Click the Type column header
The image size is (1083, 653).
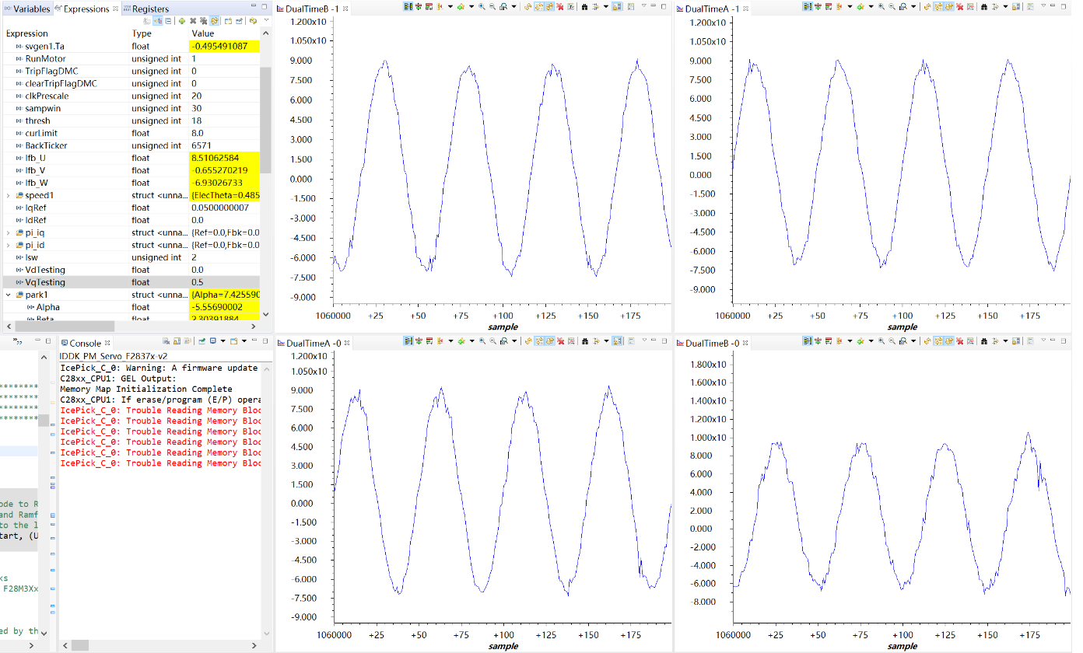(x=159, y=33)
